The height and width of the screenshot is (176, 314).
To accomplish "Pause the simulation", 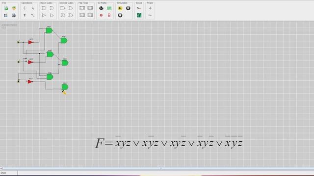I will [x=128, y=8].
